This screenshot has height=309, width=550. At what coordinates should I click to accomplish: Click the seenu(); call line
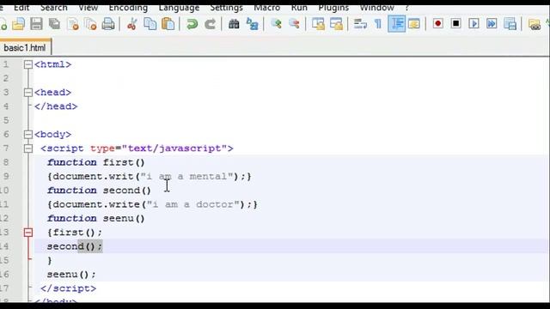(71, 275)
